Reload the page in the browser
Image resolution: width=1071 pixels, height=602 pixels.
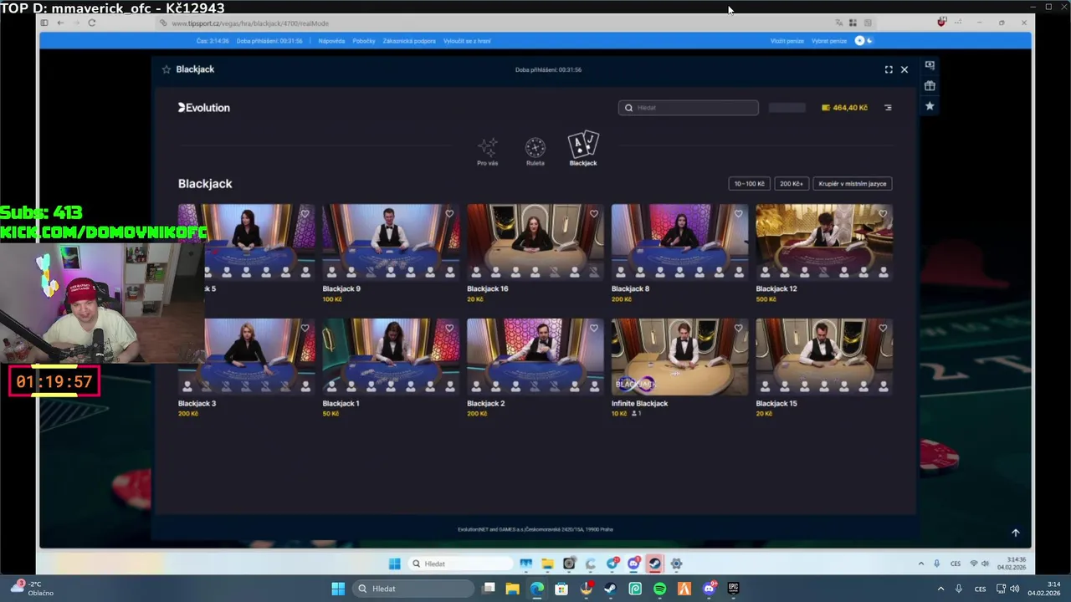[91, 23]
